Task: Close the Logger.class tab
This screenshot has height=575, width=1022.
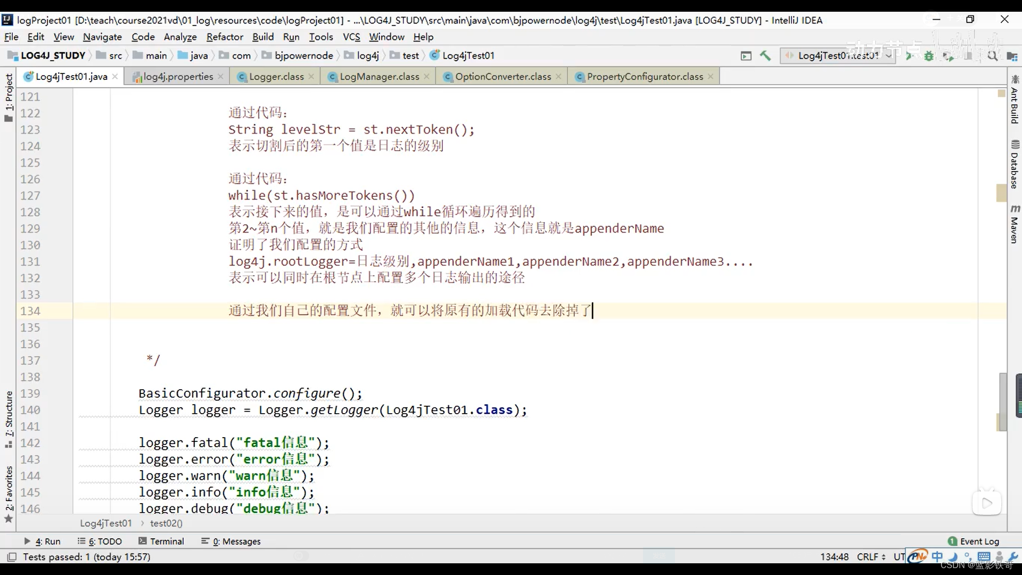Action: [311, 77]
